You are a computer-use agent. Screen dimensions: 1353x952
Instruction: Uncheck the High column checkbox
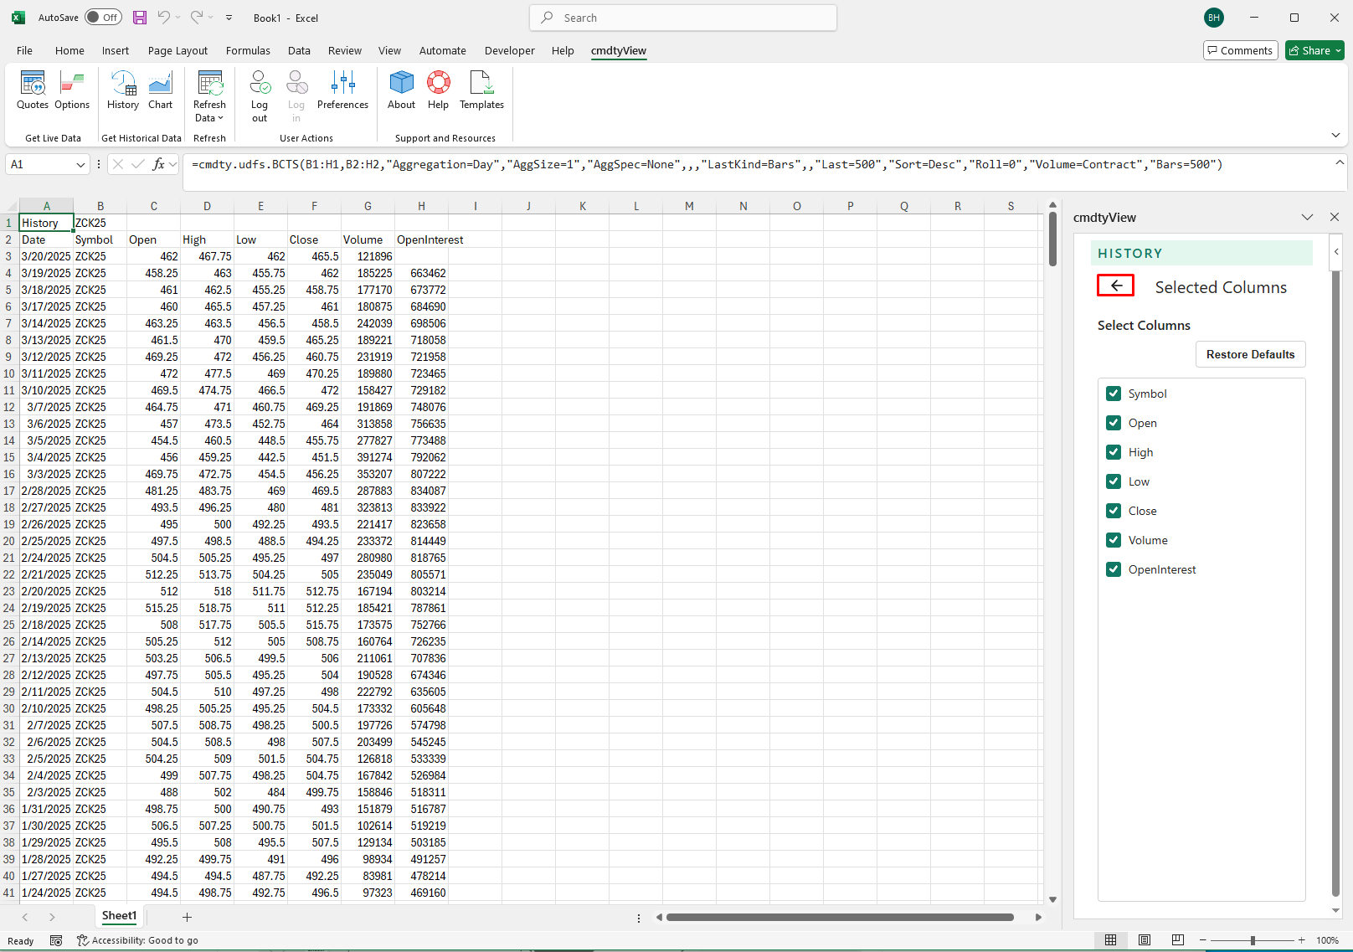point(1114,452)
